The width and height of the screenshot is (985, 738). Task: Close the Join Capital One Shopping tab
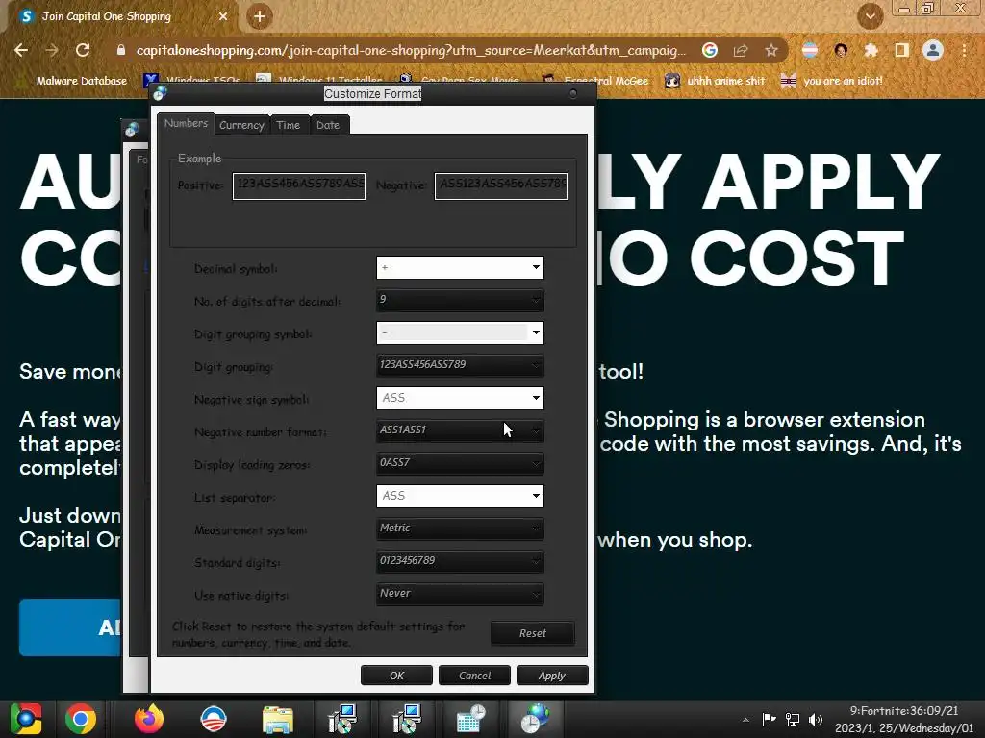point(223,16)
